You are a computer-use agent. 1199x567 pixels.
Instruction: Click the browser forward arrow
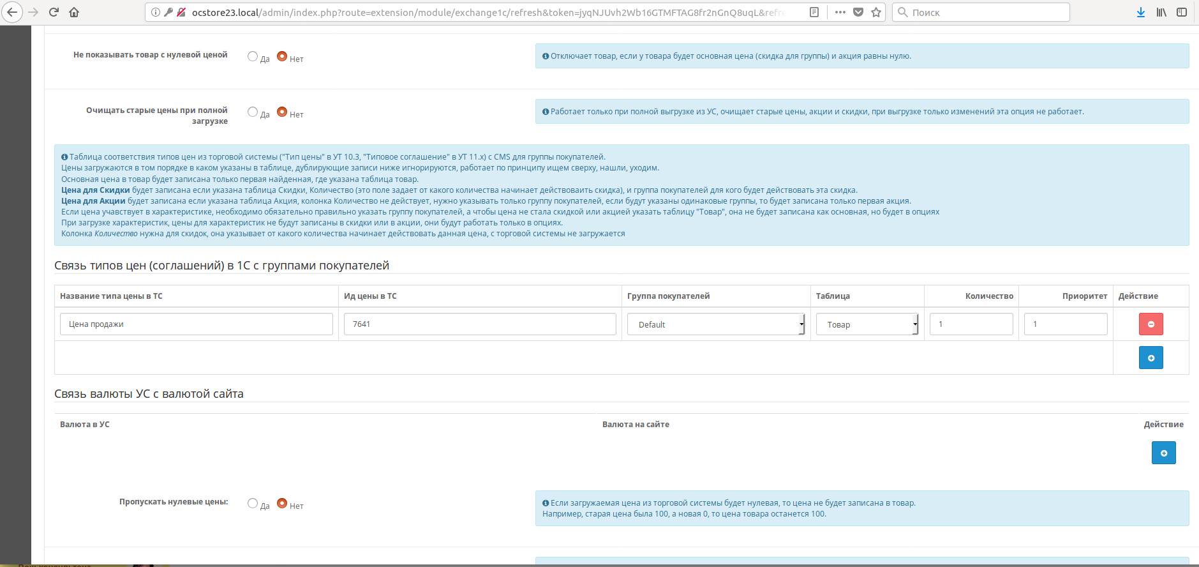[x=34, y=12]
